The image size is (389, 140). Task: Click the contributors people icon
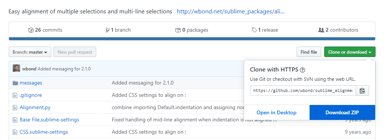tap(321, 30)
